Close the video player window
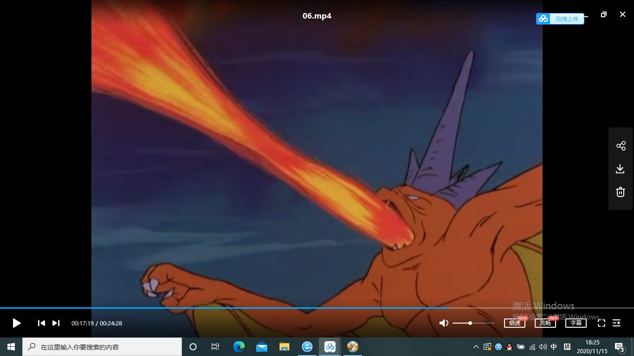 [623, 14]
